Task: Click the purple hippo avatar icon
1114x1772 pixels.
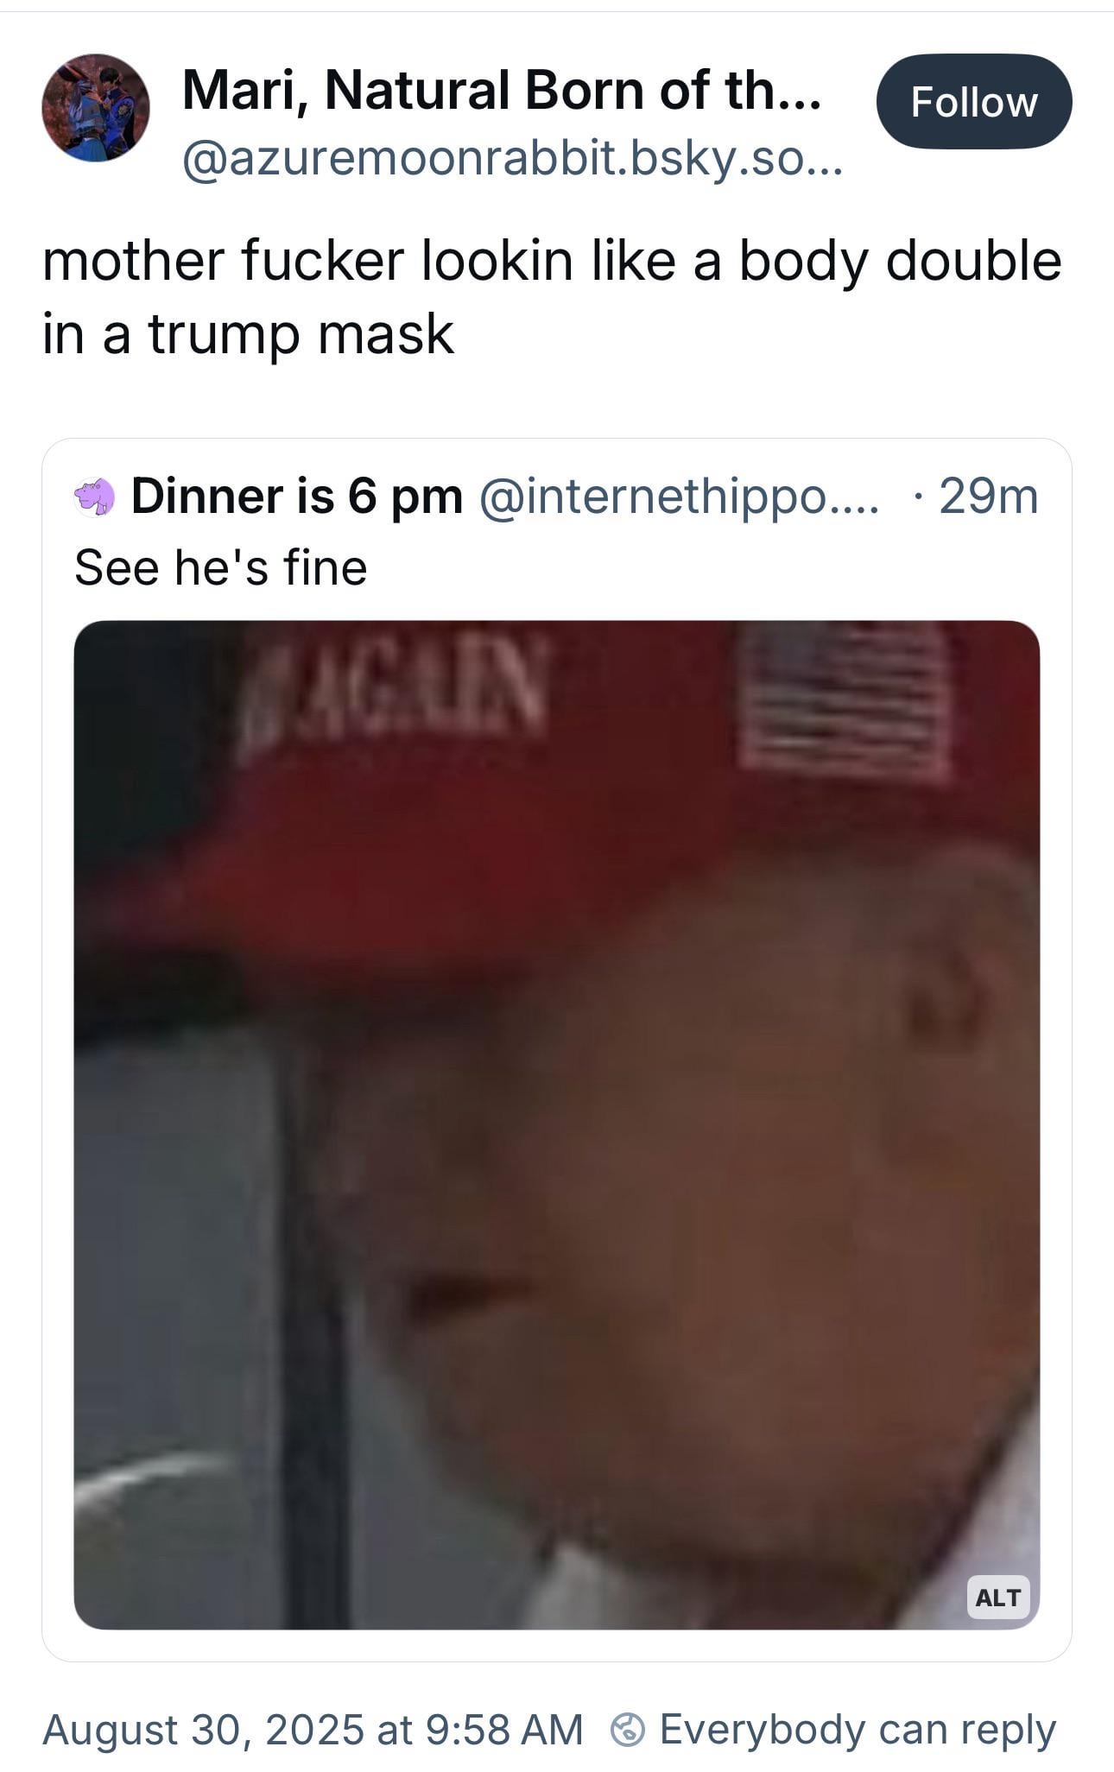Action: (x=94, y=497)
